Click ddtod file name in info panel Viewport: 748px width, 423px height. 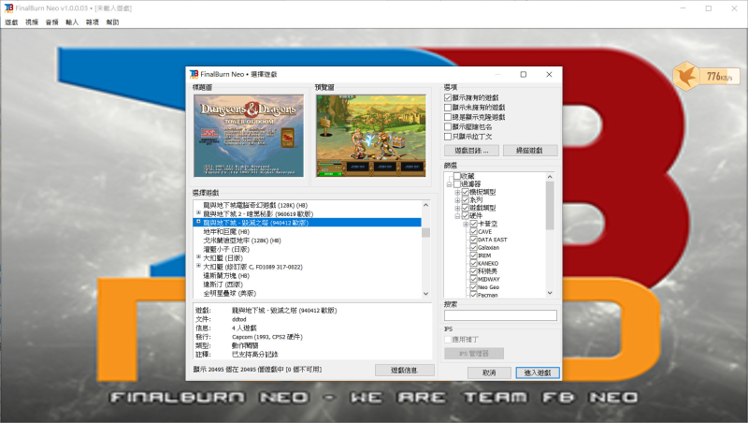coord(239,319)
